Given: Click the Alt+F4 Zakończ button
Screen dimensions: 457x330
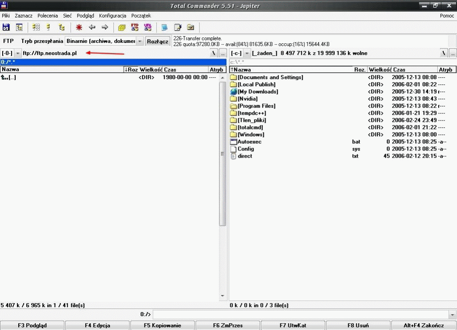Looking at the screenshot, I should tap(424, 326).
